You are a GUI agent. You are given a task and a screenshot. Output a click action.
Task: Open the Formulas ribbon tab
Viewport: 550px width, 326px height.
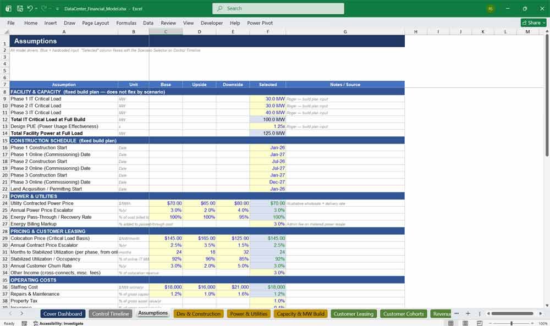click(127, 23)
